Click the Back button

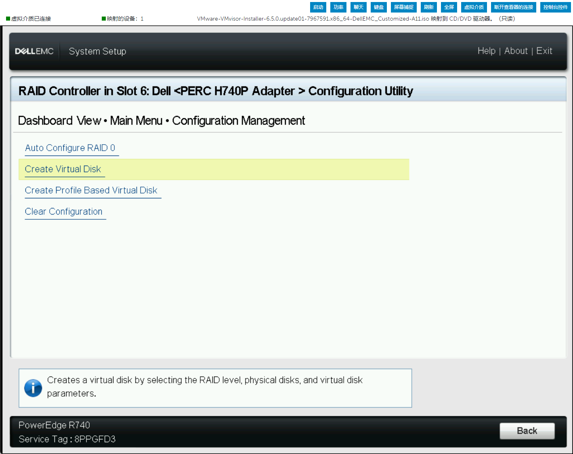pos(527,431)
